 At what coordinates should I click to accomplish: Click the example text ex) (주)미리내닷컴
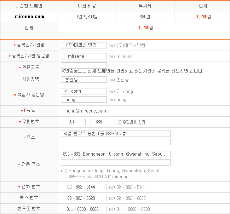pos(127,45)
